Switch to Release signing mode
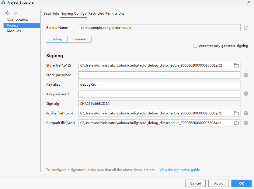 click(79, 39)
